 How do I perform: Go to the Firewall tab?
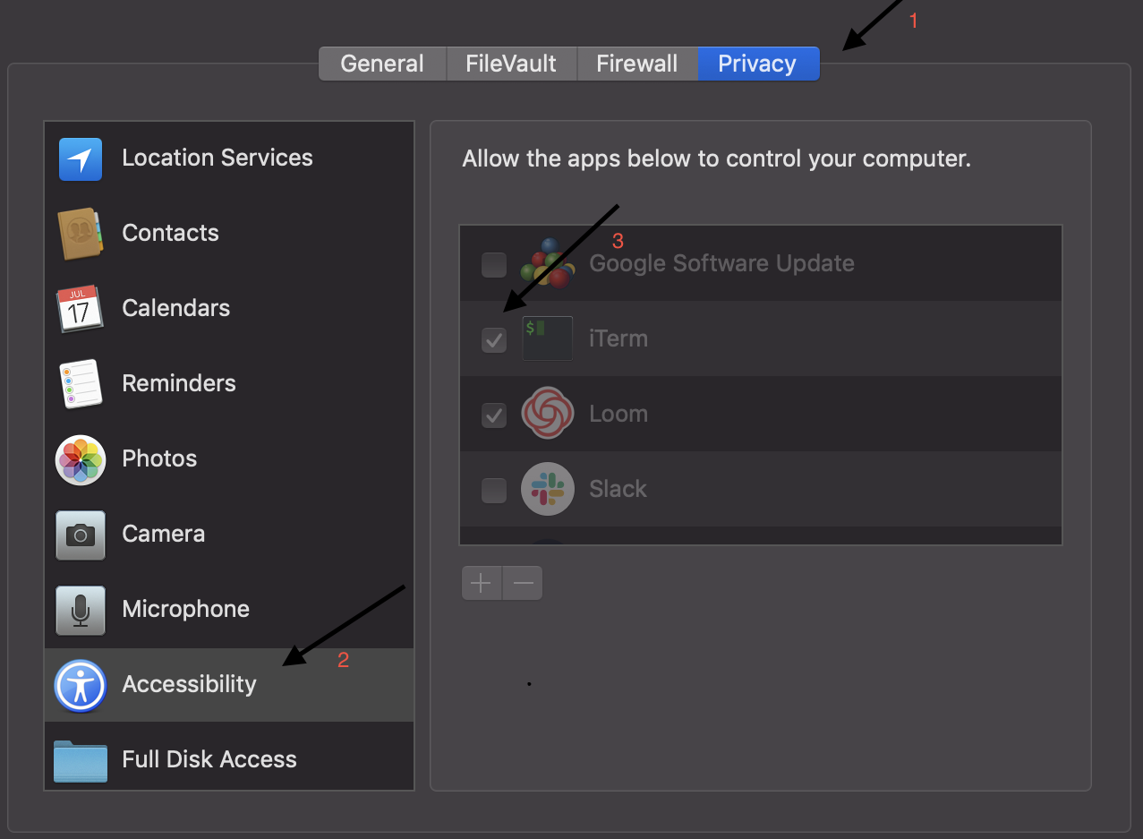pyautogui.click(x=636, y=64)
